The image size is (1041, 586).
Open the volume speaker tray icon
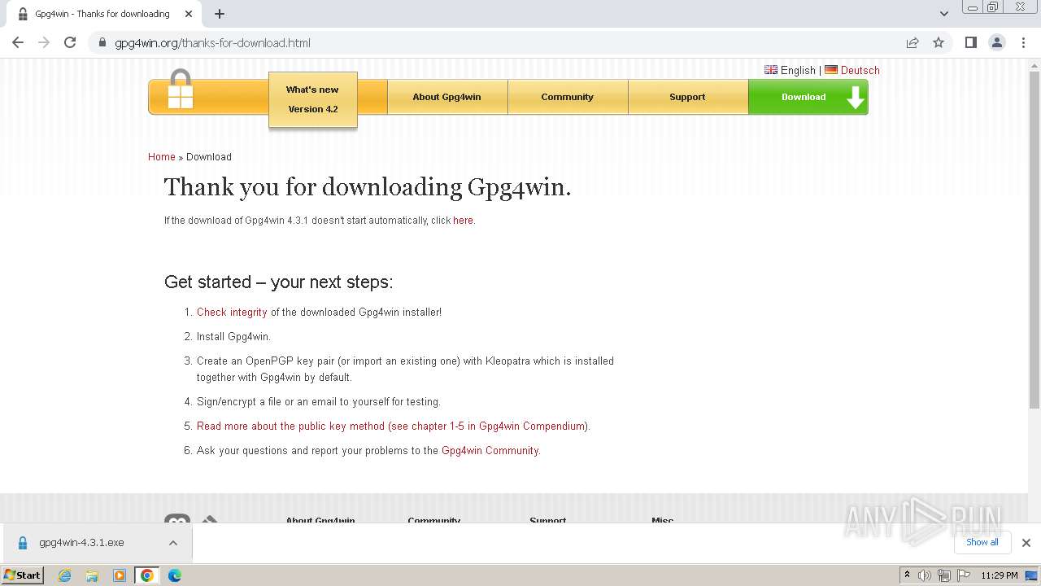pyautogui.click(x=925, y=575)
